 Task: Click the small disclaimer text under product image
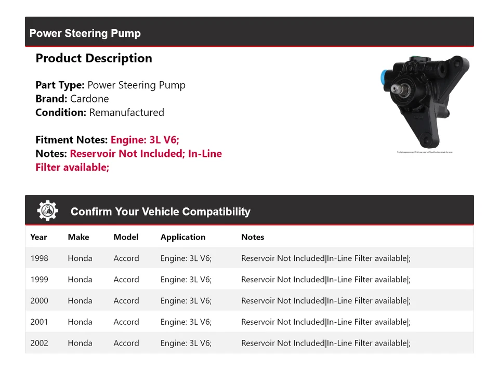point(425,152)
